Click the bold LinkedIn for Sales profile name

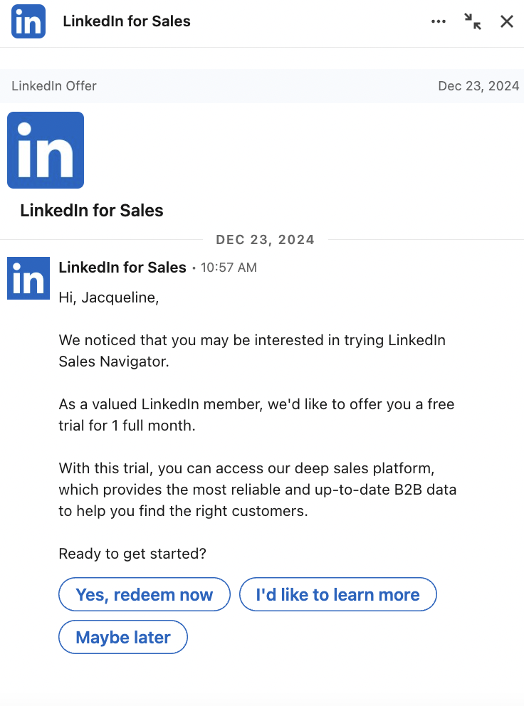point(92,211)
